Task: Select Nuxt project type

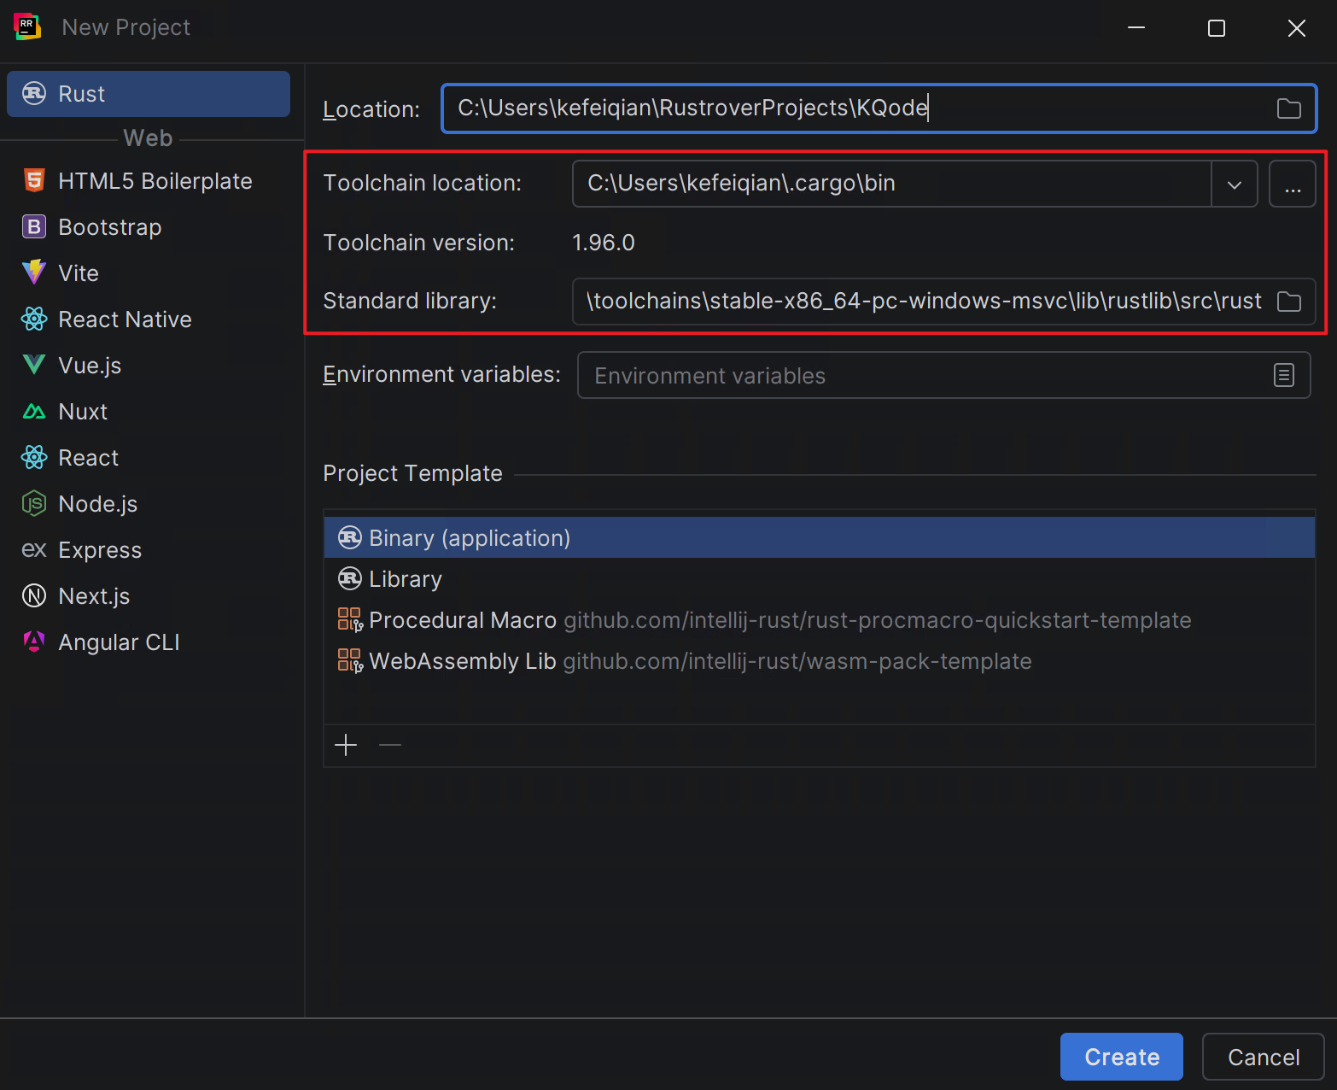Action: 149,412
